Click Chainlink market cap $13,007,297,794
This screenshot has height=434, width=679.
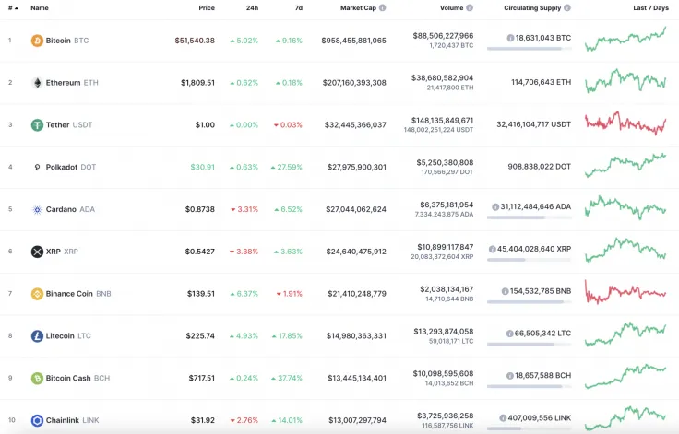pyautogui.click(x=357, y=420)
